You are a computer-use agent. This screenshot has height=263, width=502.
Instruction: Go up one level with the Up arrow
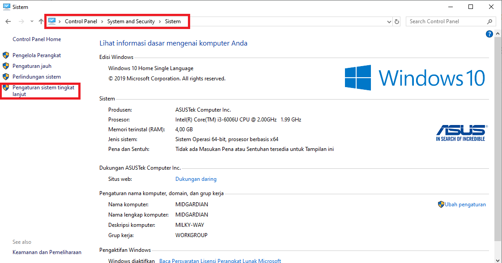41,21
